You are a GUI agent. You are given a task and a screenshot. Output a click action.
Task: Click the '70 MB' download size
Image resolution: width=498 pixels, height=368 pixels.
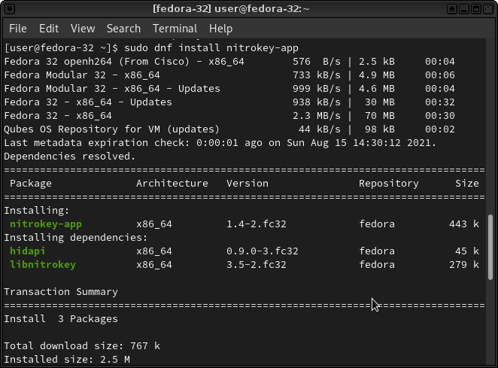(x=380, y=116)
